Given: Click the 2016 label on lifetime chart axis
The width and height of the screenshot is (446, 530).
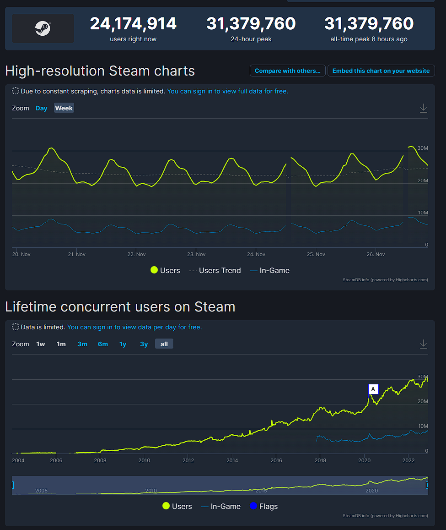Looking at the screenshot, I should point(276,460).
